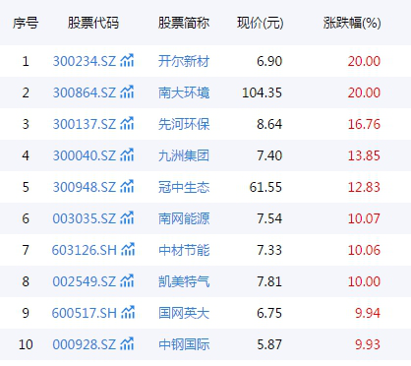Open chart icon next to 300040.SZ
Image resolution: width=411 pixels, height=366 pixels.
127,155
